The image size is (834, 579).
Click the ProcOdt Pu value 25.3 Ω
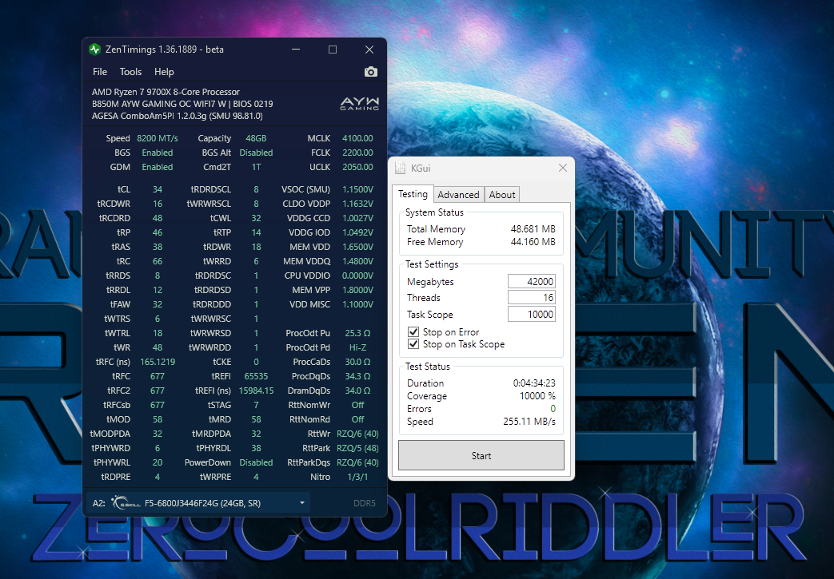(x=357, y=333)
